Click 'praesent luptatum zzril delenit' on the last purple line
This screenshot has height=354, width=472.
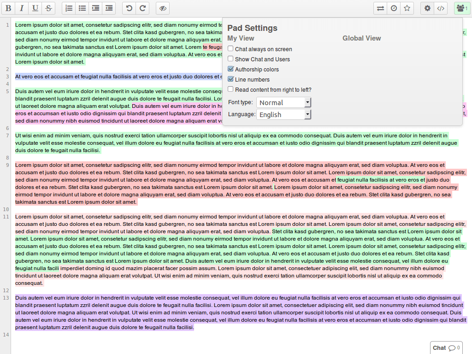tap(53, 327)
